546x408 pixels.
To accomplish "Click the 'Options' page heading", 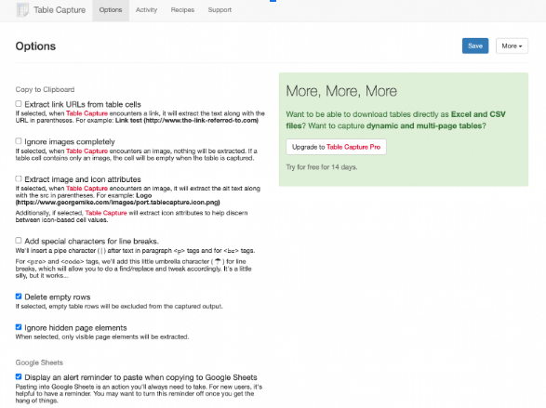I will pos(35,46).
